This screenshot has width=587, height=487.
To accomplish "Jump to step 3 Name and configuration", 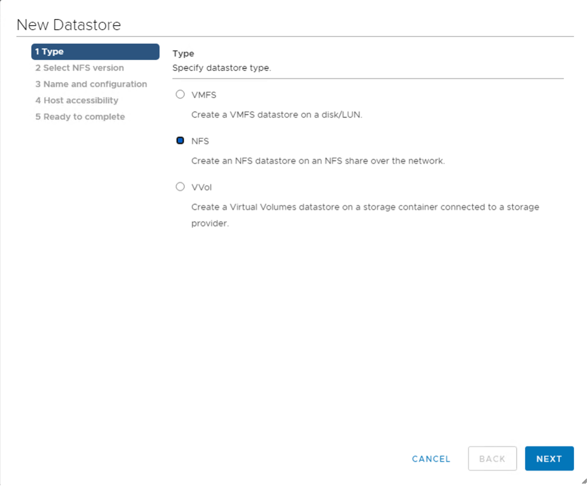I will pos(91,84).
